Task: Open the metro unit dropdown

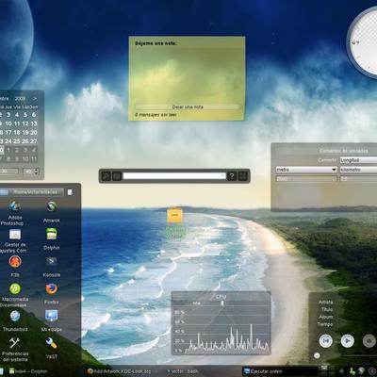Action: (306, 170)
